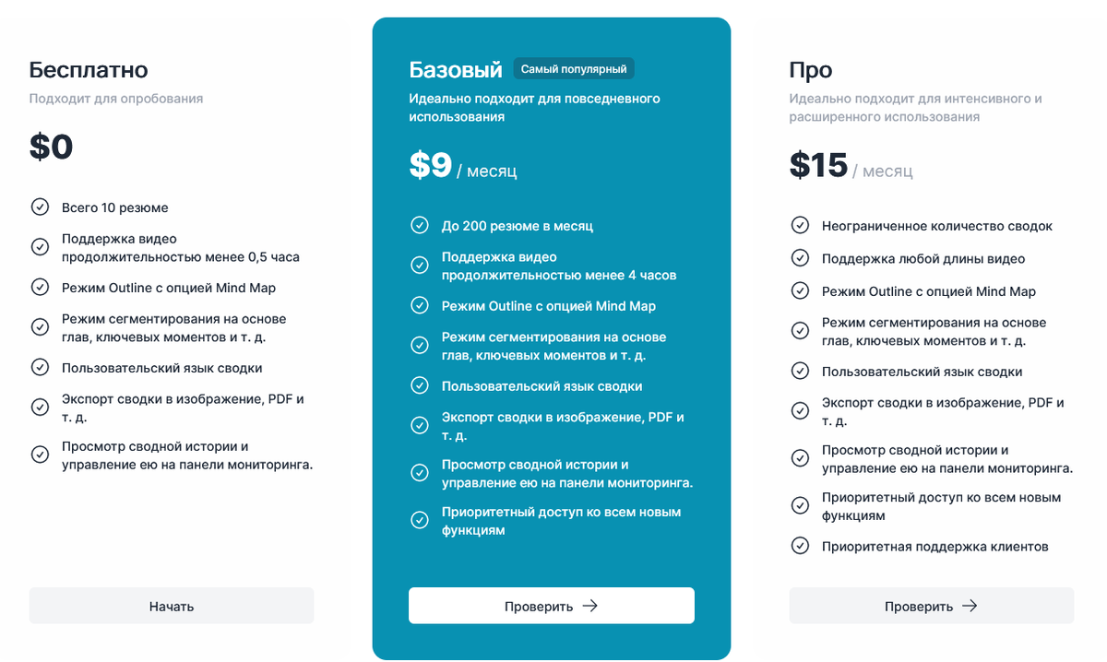Click the «$0» price of the free plan
Image resolution: width=1107 pixels, height=662 pixels.
[x=52, y=146]
